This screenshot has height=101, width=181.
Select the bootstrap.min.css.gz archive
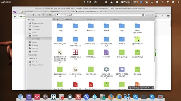coord(60,69)
